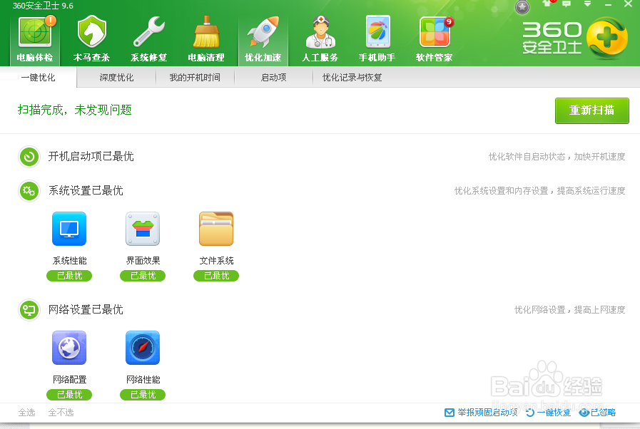Open 电脑体检 radar icon
640x429 pixels.
point(35,31)
